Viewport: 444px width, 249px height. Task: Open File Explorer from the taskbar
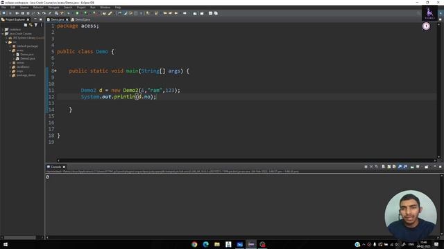click(217, 244)
